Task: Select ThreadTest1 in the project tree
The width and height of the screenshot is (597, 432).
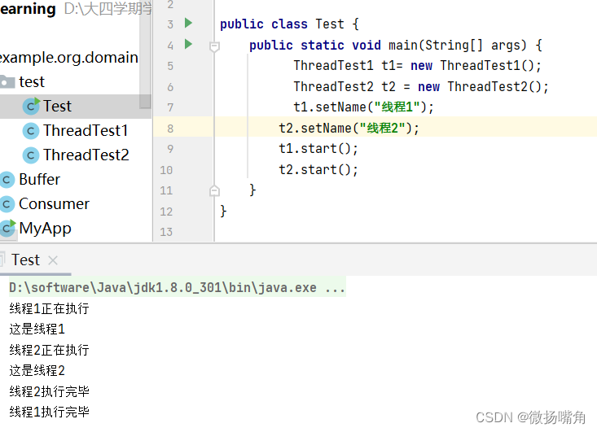Action: pyautogui.click(x=86, y=131)
